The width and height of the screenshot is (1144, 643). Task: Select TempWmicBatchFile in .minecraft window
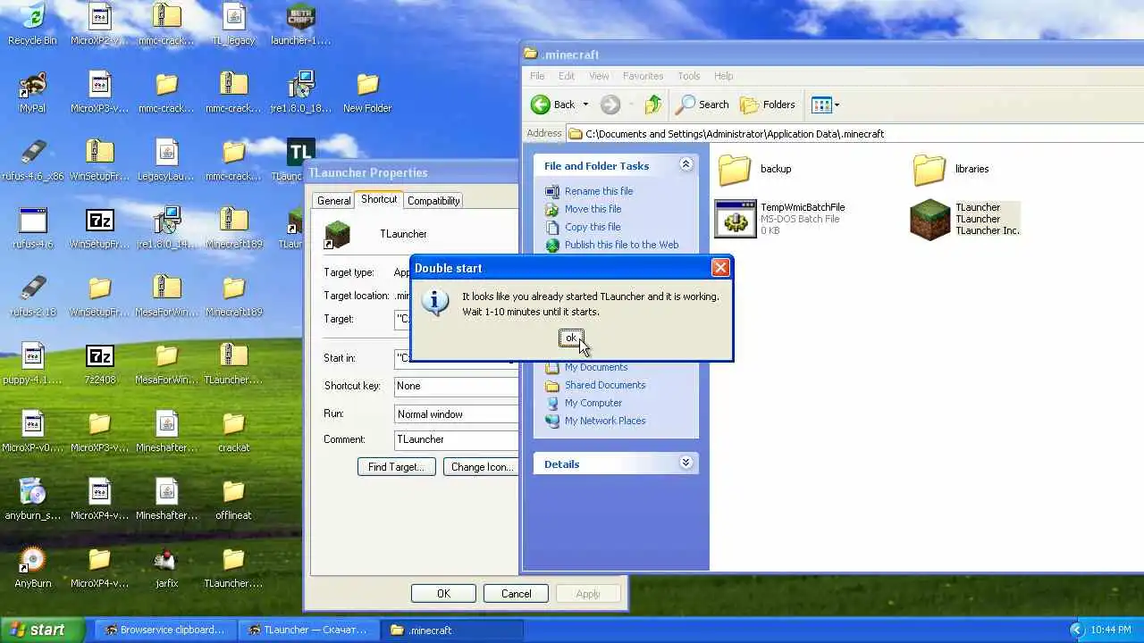click(x=779, y=219)
